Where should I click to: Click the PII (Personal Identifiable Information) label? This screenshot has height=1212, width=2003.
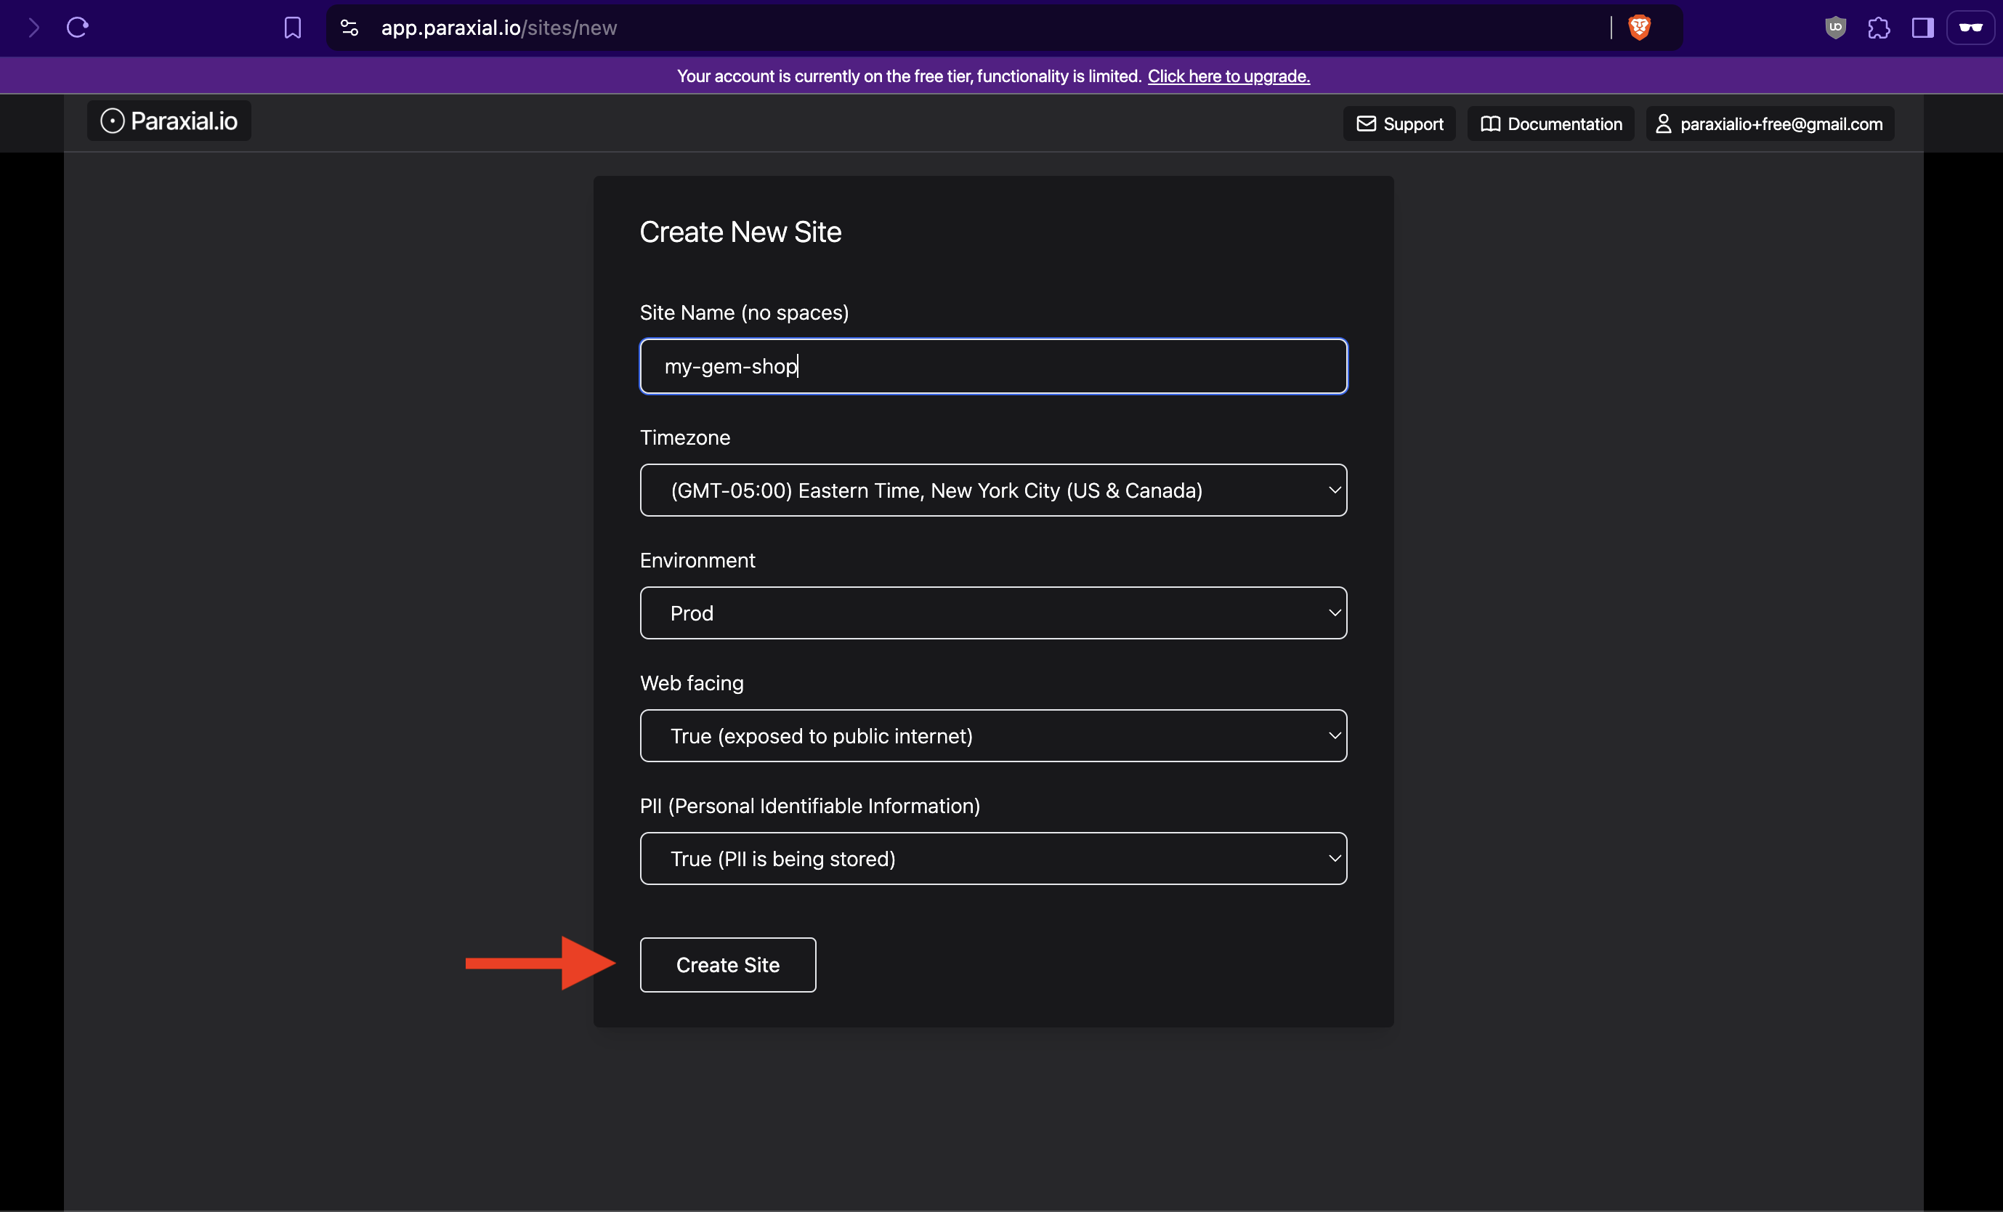click(809, 806)
